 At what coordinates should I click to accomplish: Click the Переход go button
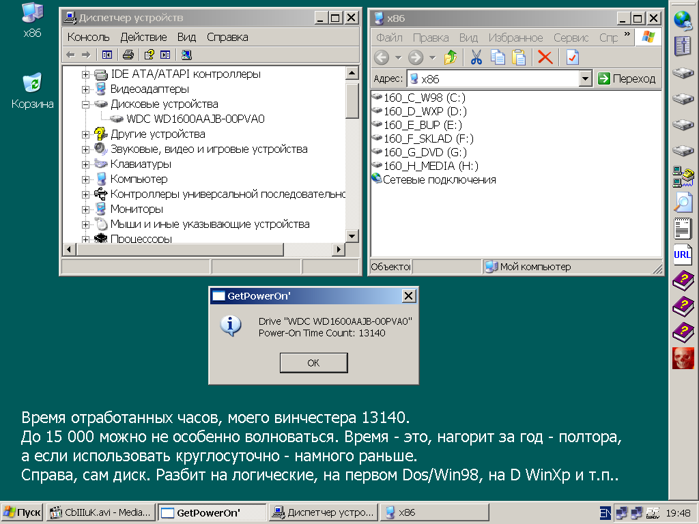point(627,78)
